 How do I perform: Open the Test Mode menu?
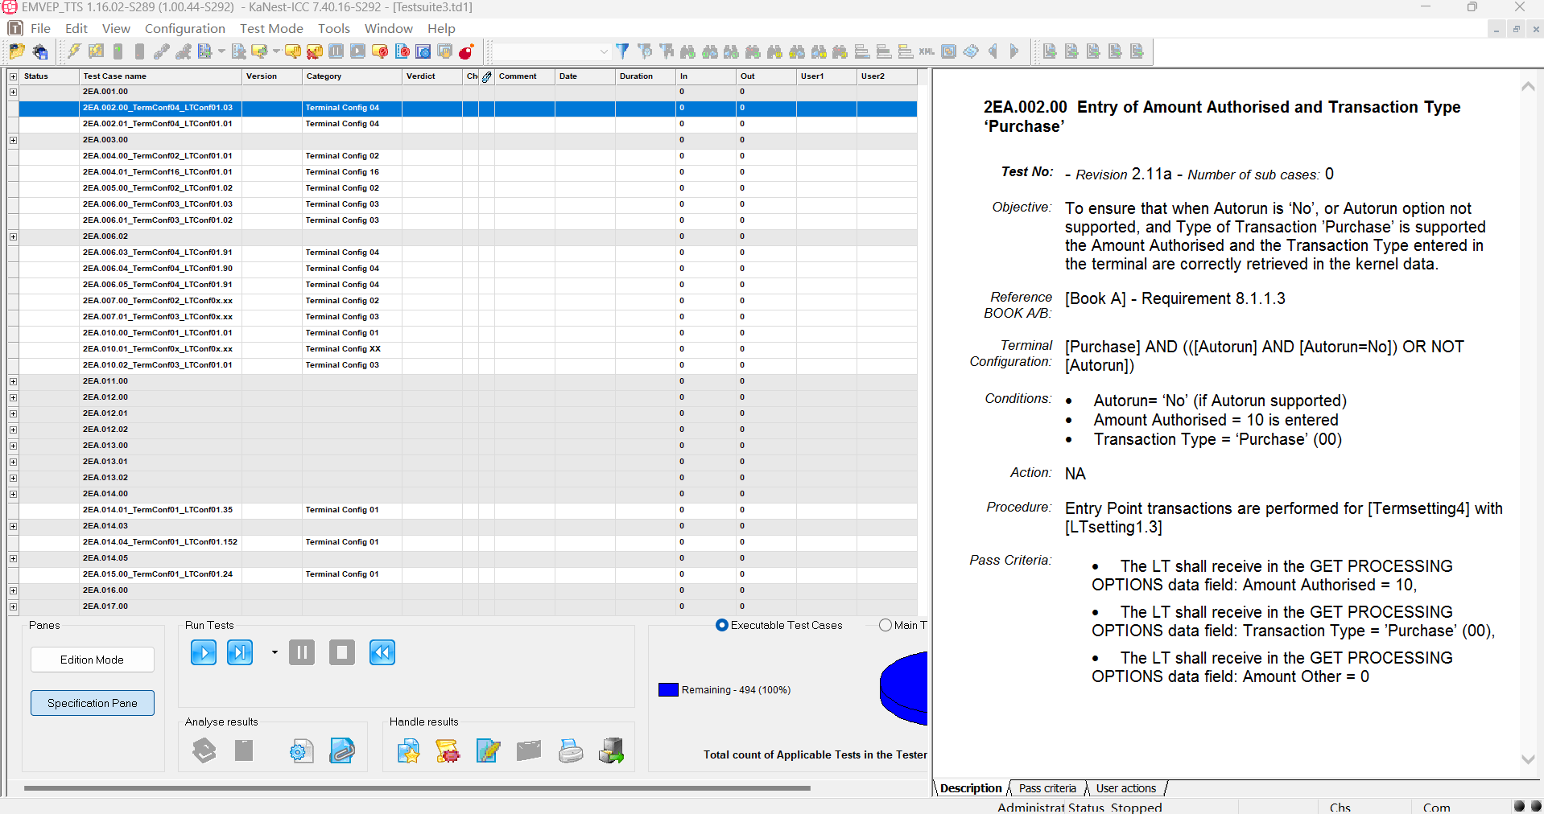tap(271, 28)
